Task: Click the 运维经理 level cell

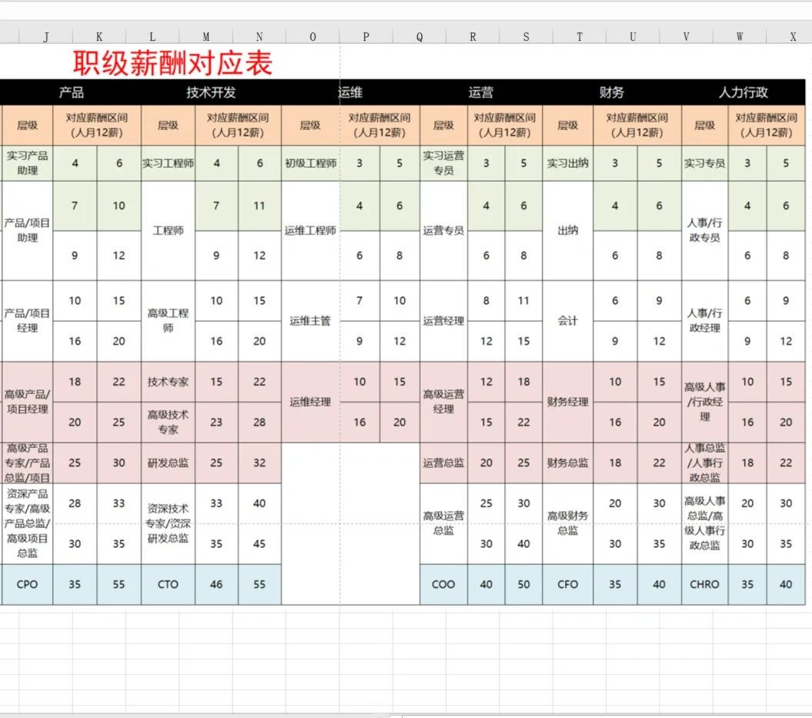Action: point(312,401)
